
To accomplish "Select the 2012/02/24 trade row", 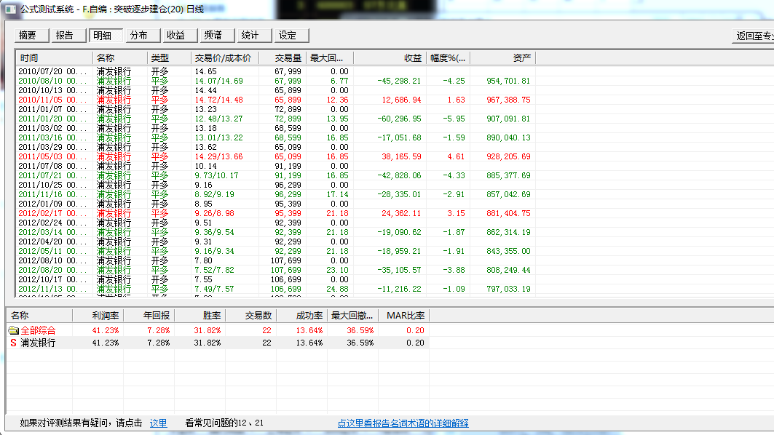I will tap(275, 223).
